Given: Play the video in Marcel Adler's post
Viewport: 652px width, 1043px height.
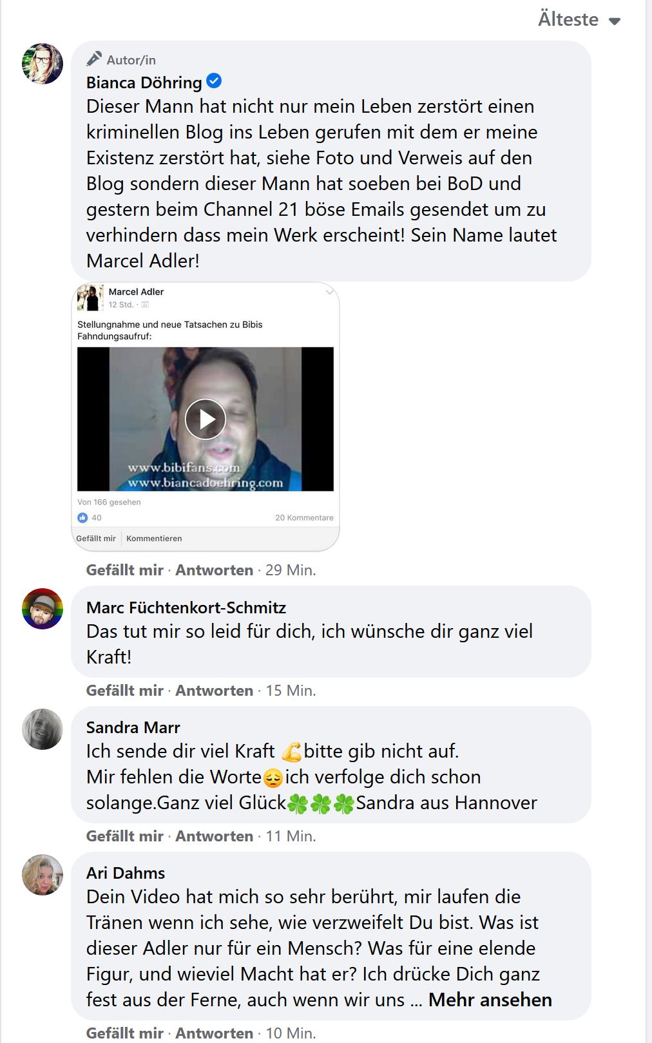Looking at the screenshot, I should (206, 419).
